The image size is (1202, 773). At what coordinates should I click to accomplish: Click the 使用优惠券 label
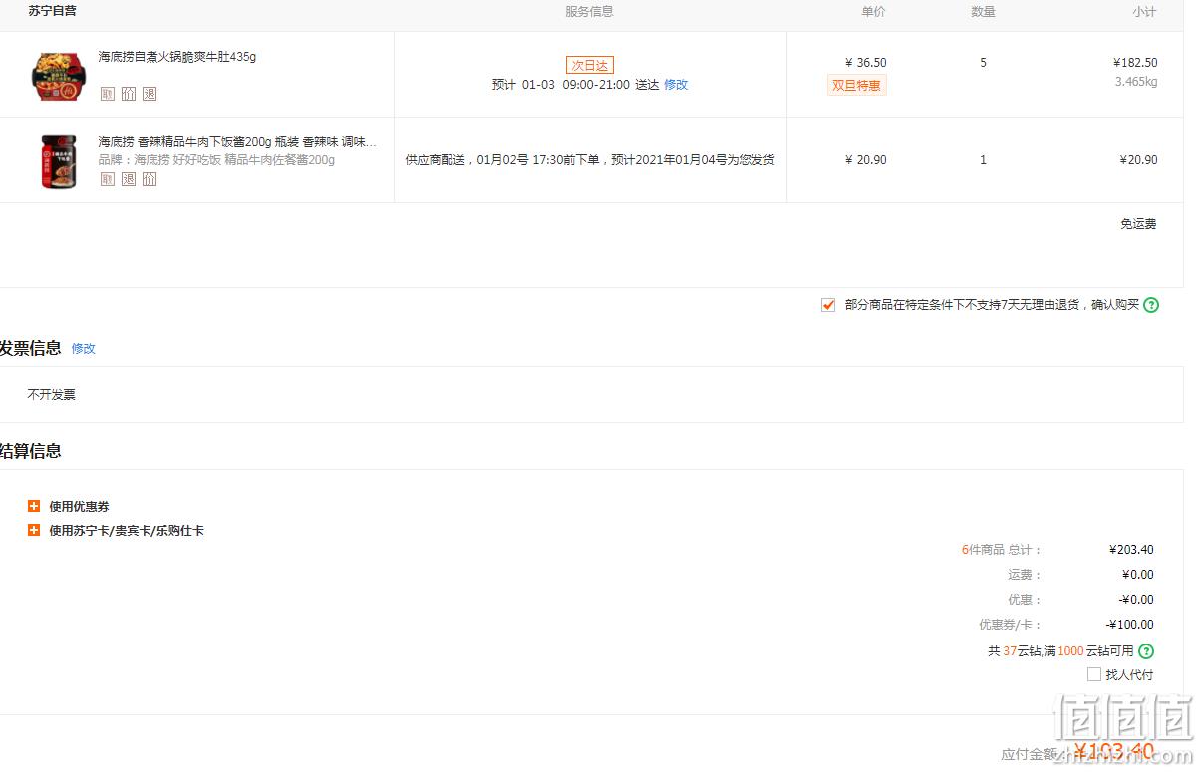click(80, 507)
